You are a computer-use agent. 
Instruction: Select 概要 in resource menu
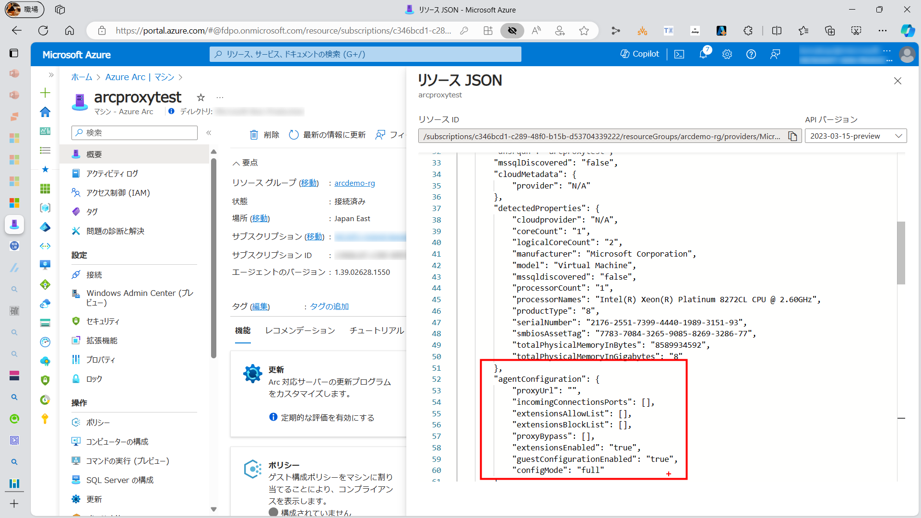tap(134, 154)
